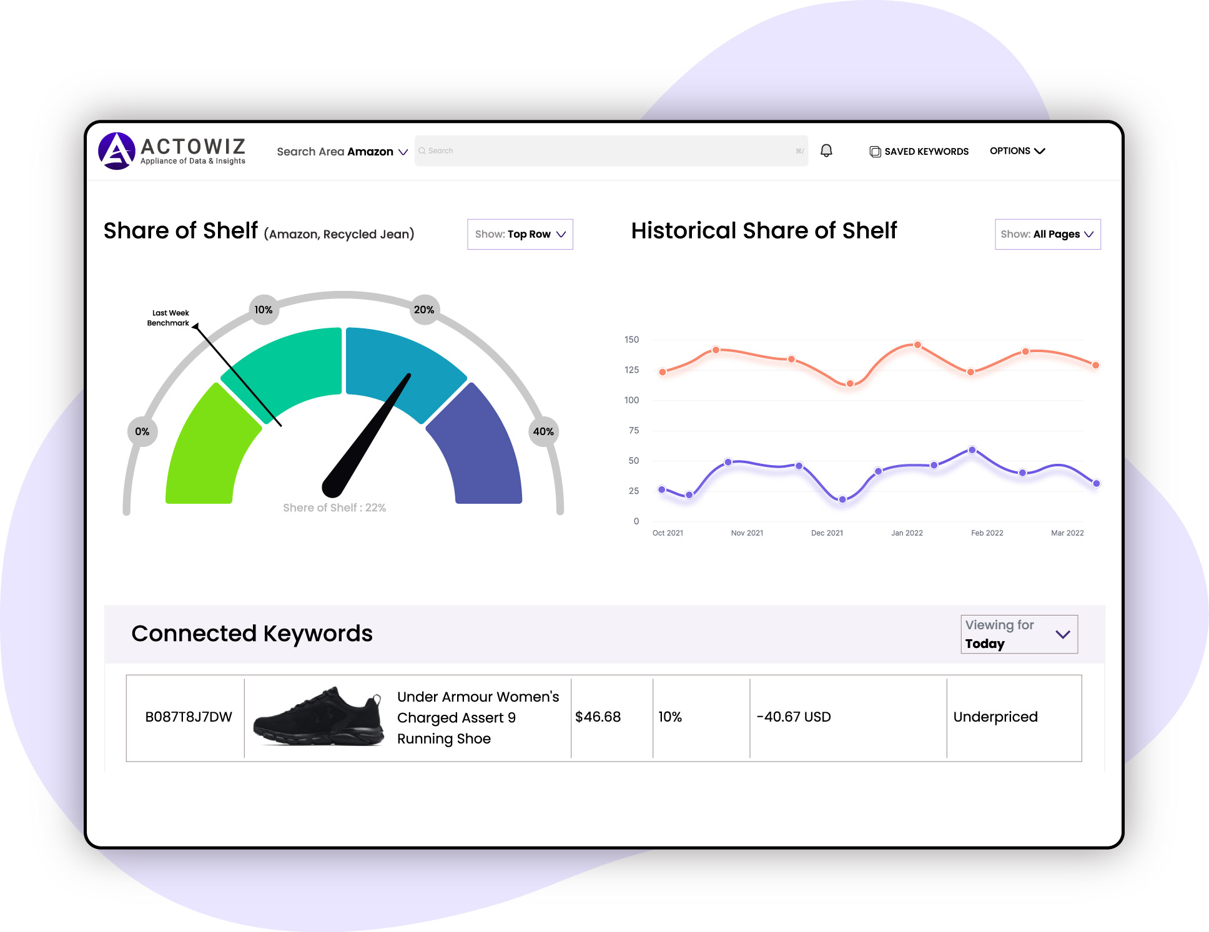This screenshot has height=932, width=1209.
Task: Open the notification bell
Action: pyautogui.click(x=826, y=150)
